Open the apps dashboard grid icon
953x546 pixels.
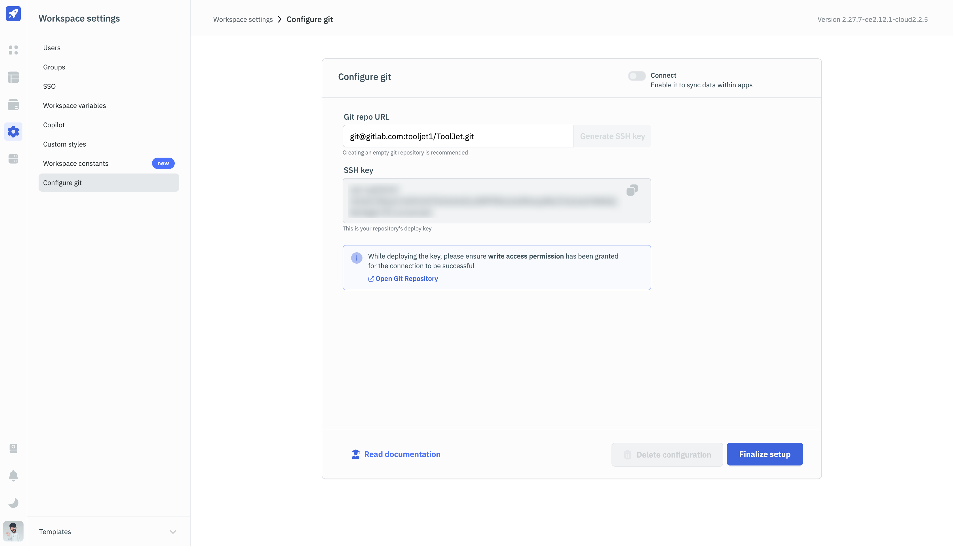point(13,50)
